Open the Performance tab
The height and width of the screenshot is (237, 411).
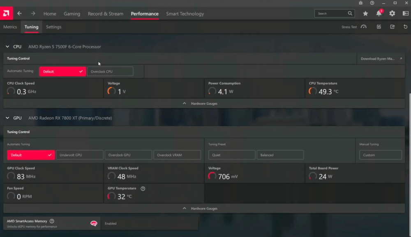(x=145, y=14)
